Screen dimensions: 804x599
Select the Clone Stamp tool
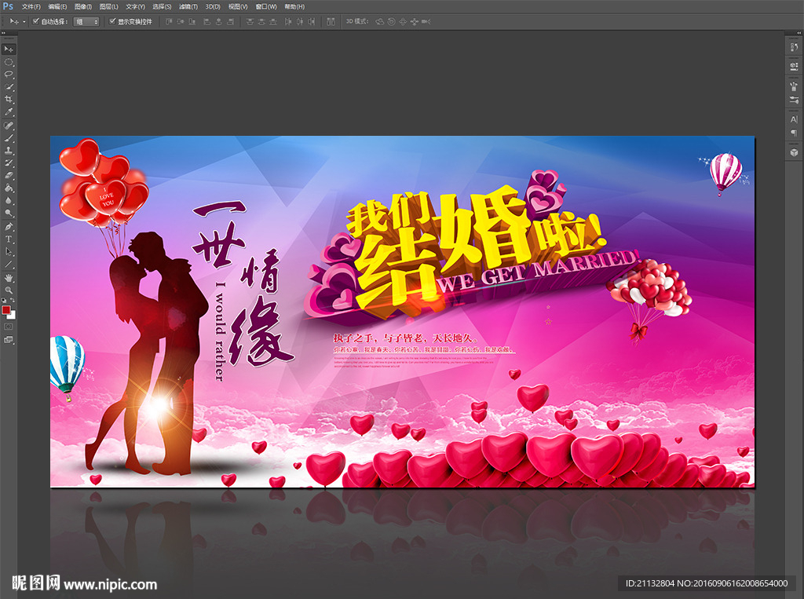(x=9, y=151)
